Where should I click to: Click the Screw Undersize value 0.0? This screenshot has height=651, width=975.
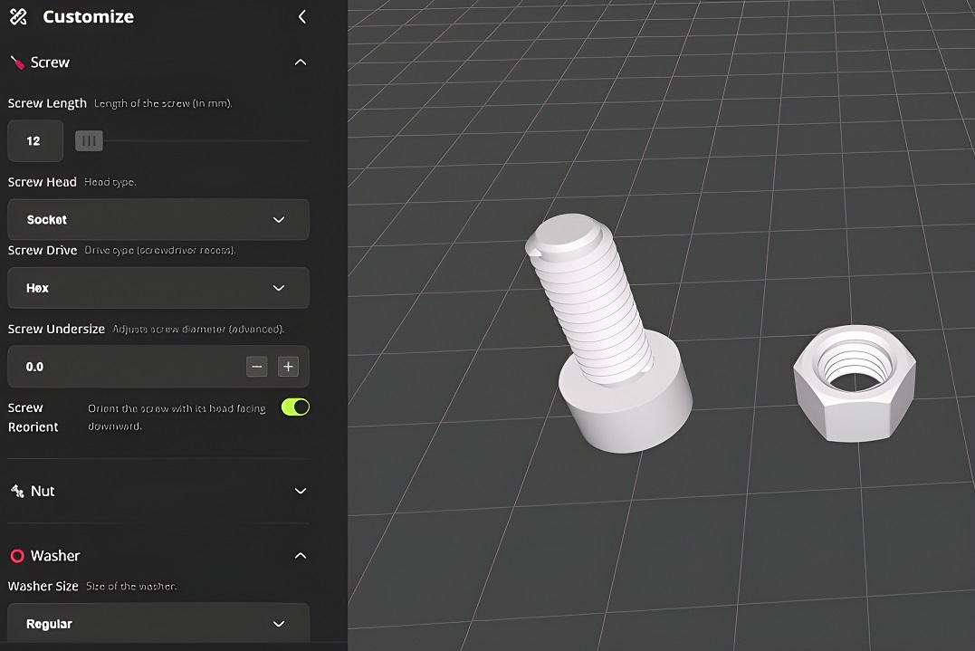pos(34,367)
